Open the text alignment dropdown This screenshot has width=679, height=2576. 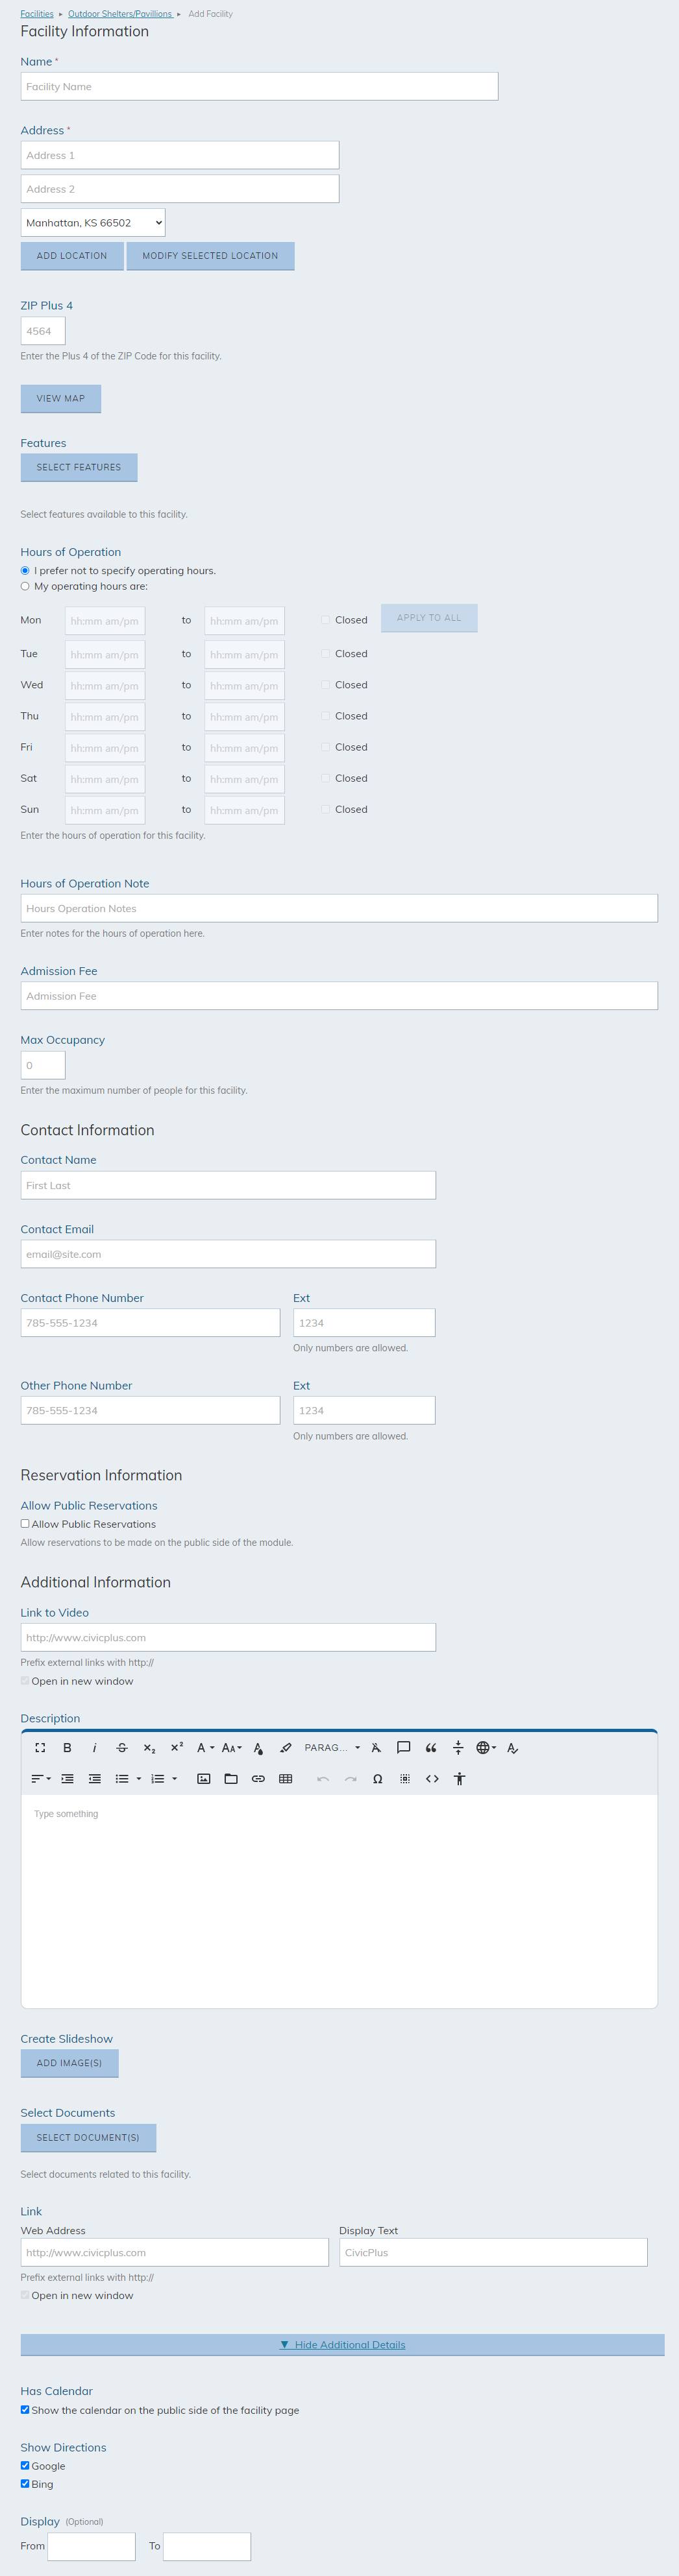tap(41, 1779)
